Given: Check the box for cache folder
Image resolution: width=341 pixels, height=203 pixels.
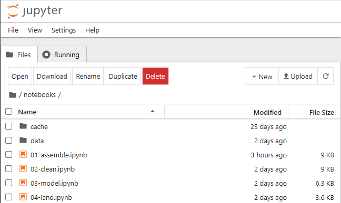Looking at the screenshot, I should (x=9, y=126).
